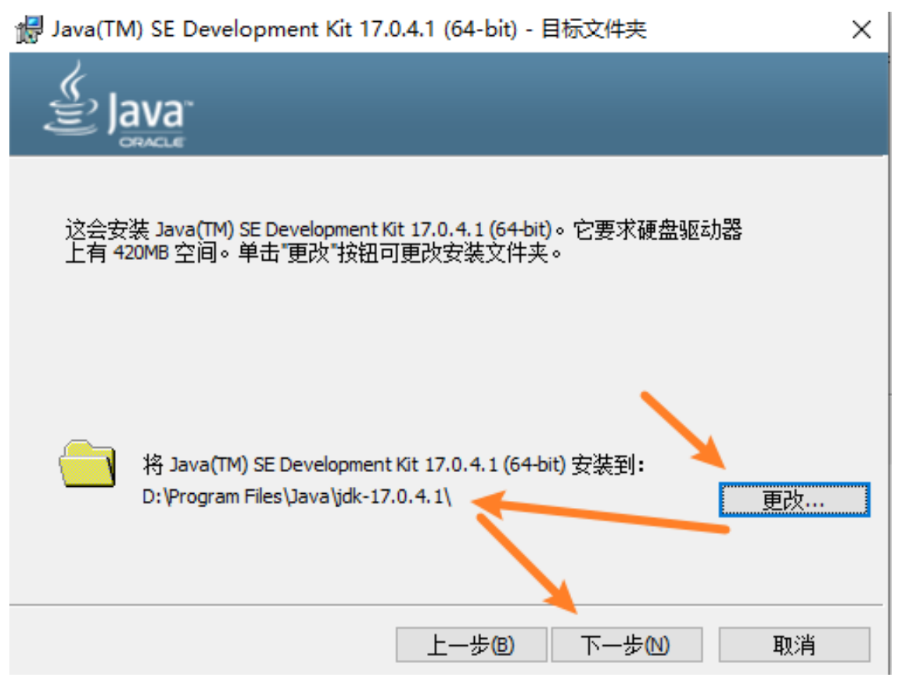The width and height of the screenshot is (898, 681).
Task: Cancel the installation with 取消
Action: click(794, 646)
